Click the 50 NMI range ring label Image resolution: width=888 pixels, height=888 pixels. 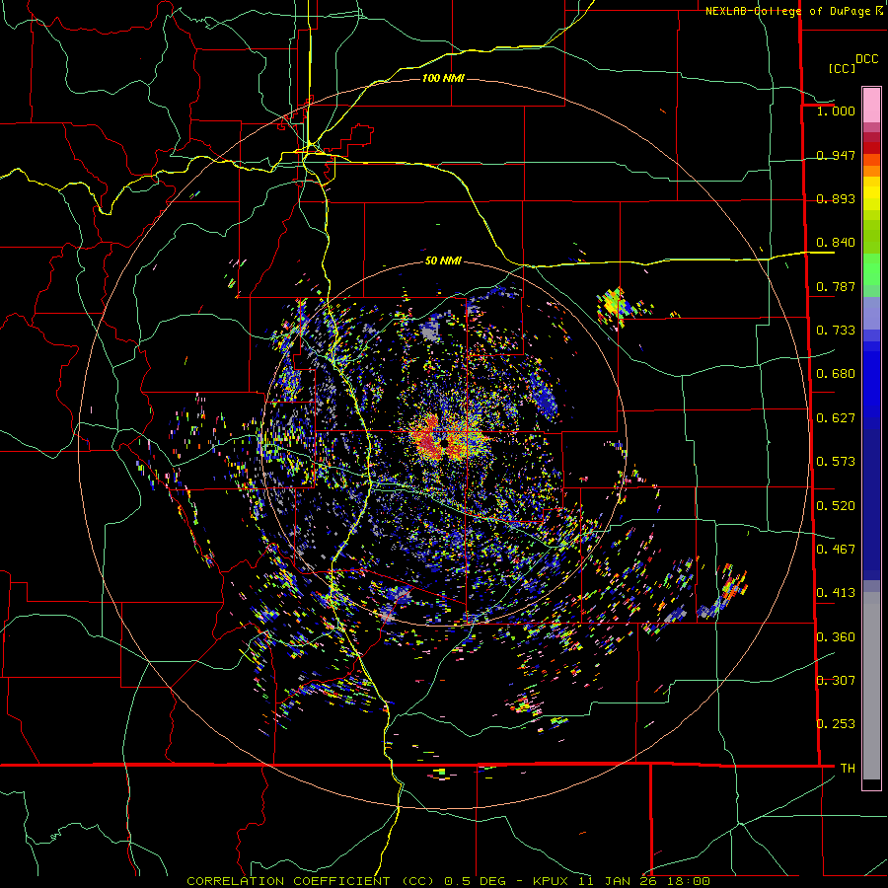tap(443, 261)
